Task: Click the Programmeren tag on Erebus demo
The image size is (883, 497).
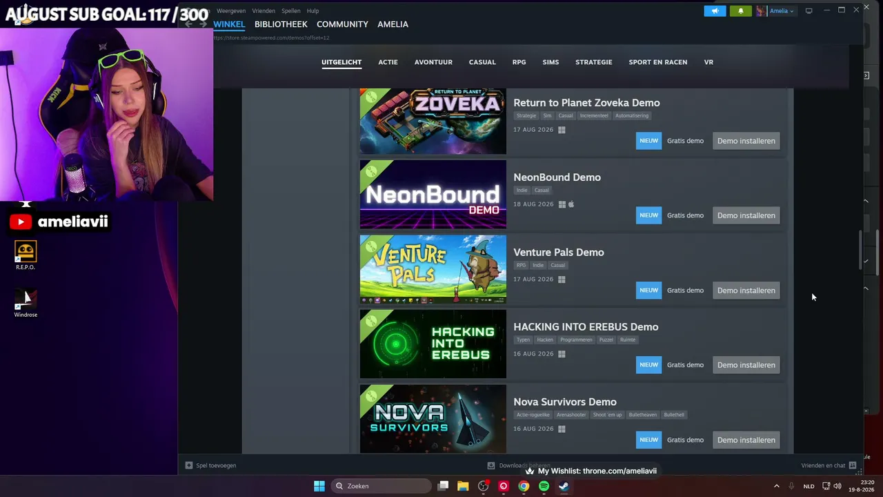Action: [x=576, y=340]
